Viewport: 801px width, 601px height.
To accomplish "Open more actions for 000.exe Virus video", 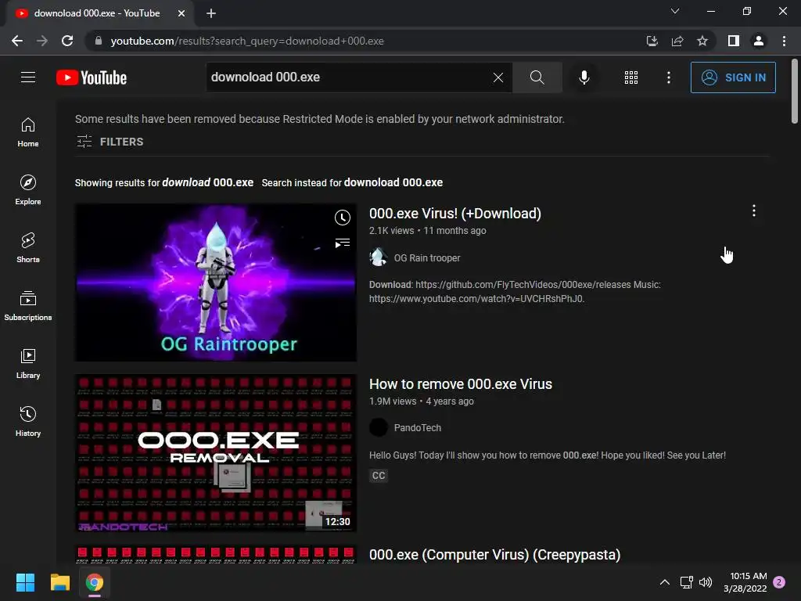I will point(753,211).
